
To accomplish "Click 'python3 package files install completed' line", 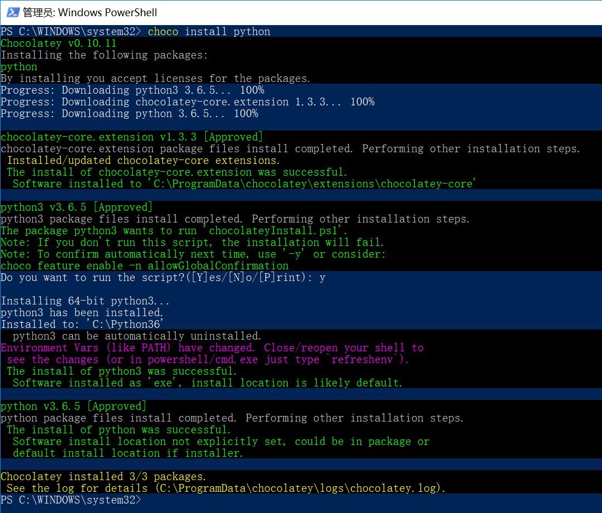I will (235, 219).
